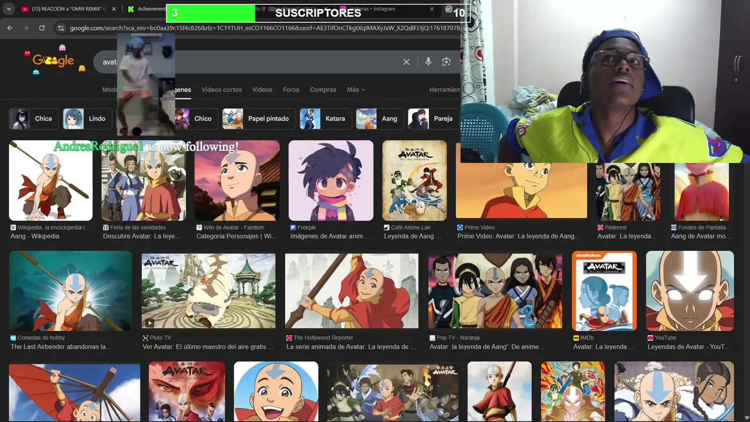The image size is (750, 422).
Task: Open the Wiki de Avatar Fandom thumbnail
Action: [x=237, y=181]
